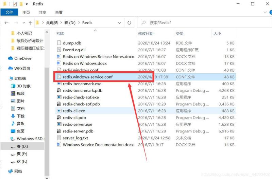Refresh the current folder
This screenshot has width=272, height=179.
pos(129,23)
